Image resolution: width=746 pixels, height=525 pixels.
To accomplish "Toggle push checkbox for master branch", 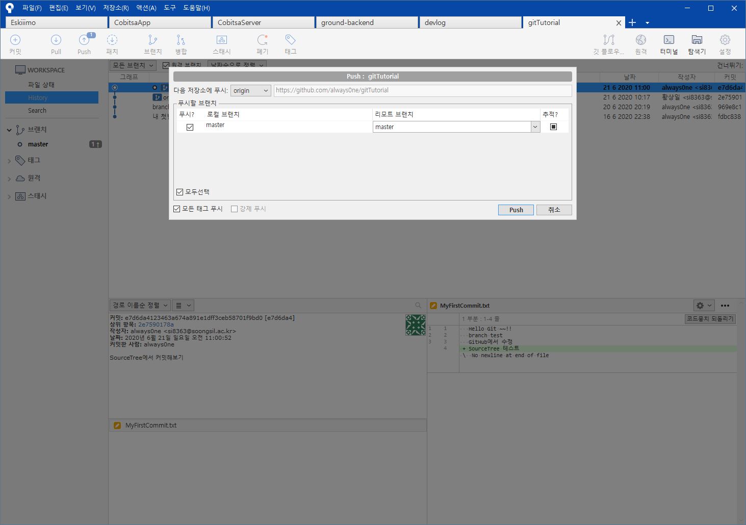I will tap(190, 127).
